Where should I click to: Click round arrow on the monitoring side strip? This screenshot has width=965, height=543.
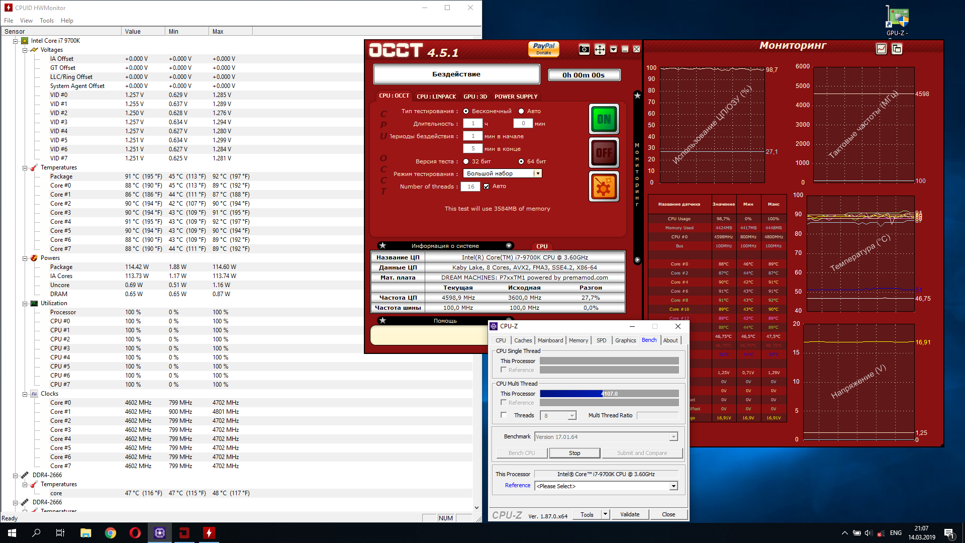[x=637, y=260]
